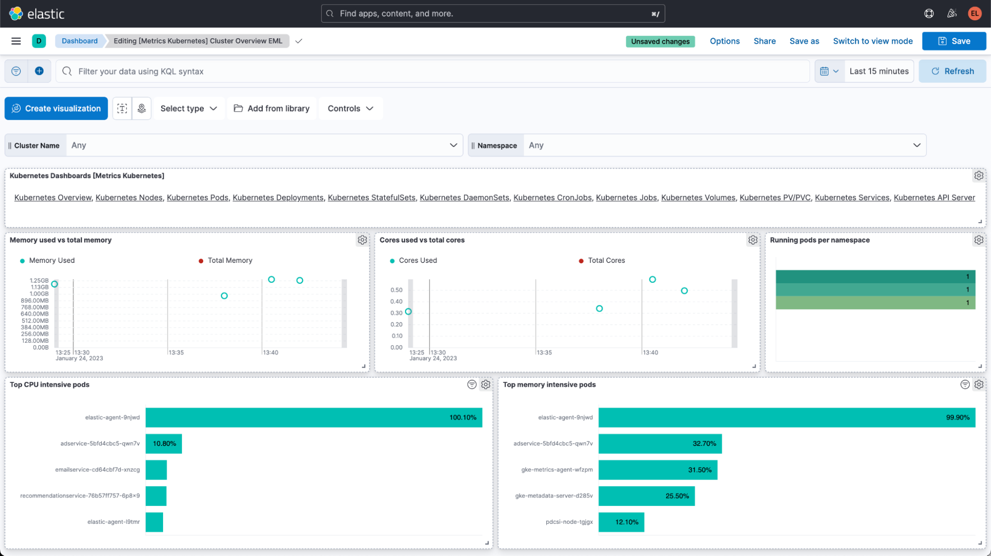
Task: Toggle the Controls panel expander
Action: [x=349, y=108]
